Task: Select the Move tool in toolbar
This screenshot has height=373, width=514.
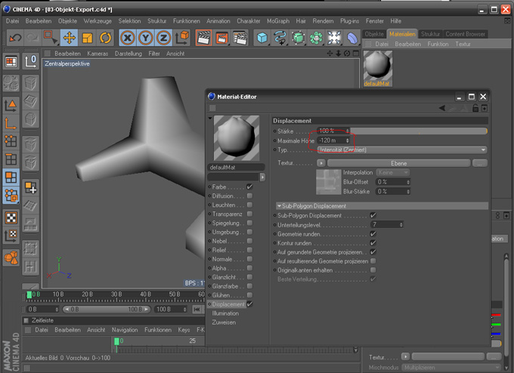Action: tap(69, 38)
